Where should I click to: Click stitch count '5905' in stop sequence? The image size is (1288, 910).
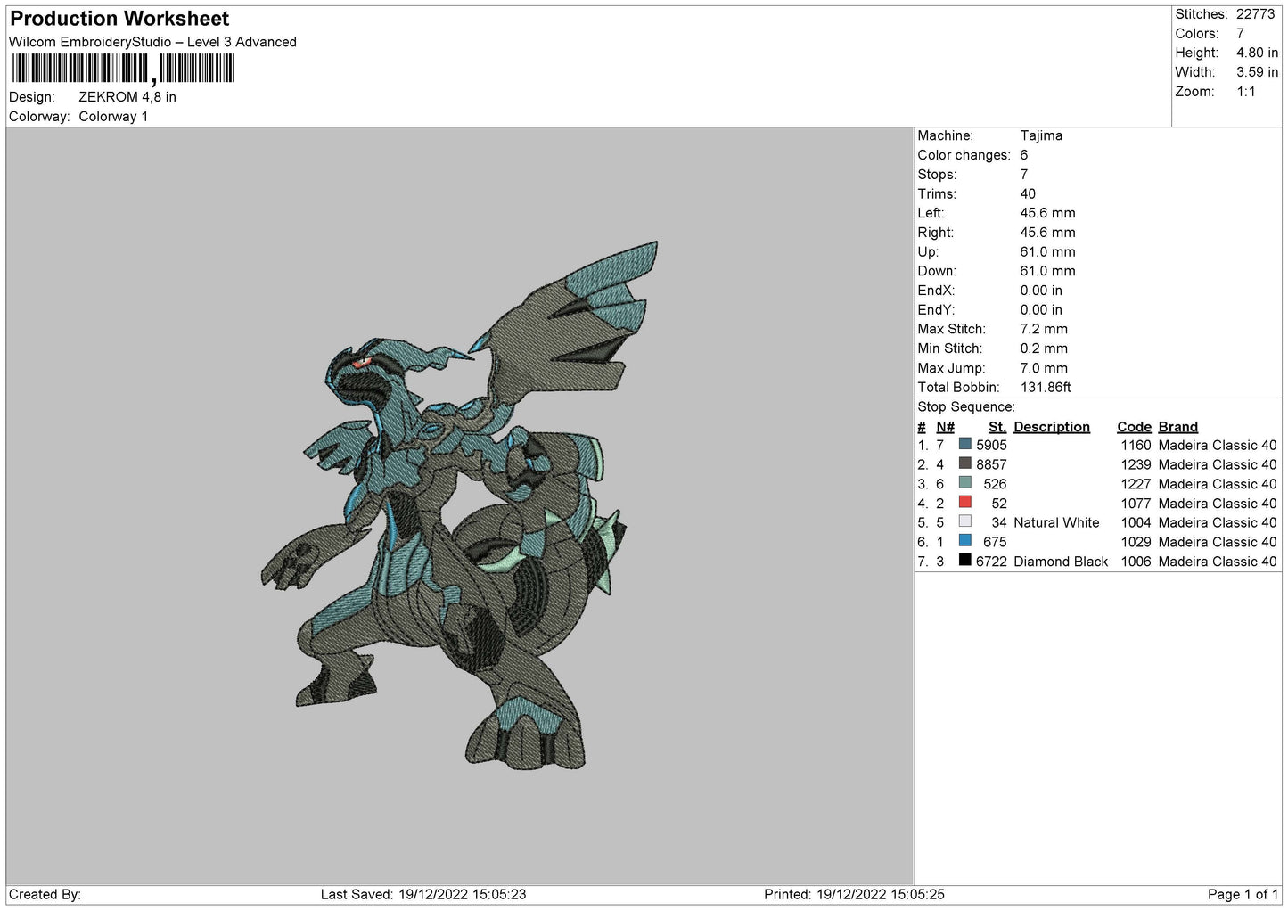click(991, 446)
